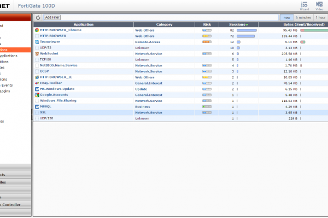This screenshot has width=328, height=218.
Task: Click the refresh icon in filter bar
Action: [38, 17]
